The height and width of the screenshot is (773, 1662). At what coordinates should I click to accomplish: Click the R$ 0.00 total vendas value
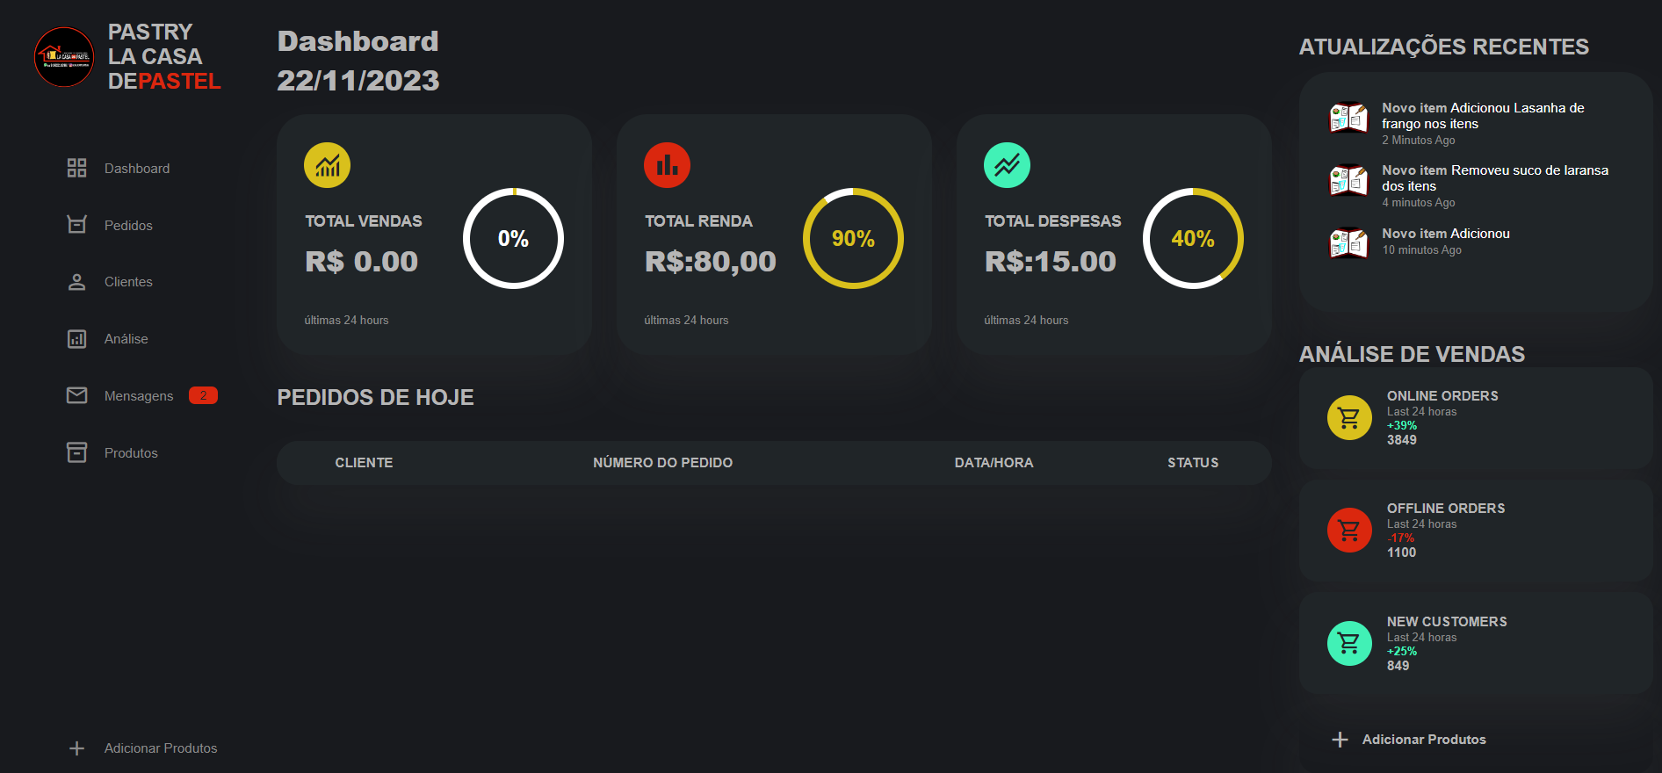[361, 262]
